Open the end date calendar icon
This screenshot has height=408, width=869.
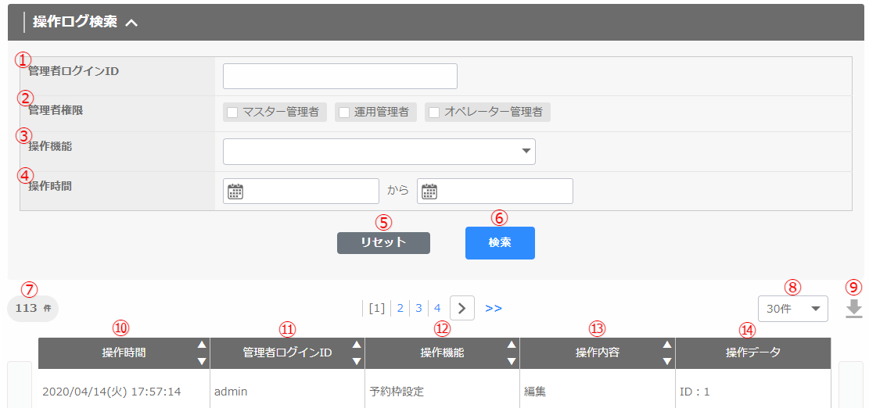click(x=429, y=191)
